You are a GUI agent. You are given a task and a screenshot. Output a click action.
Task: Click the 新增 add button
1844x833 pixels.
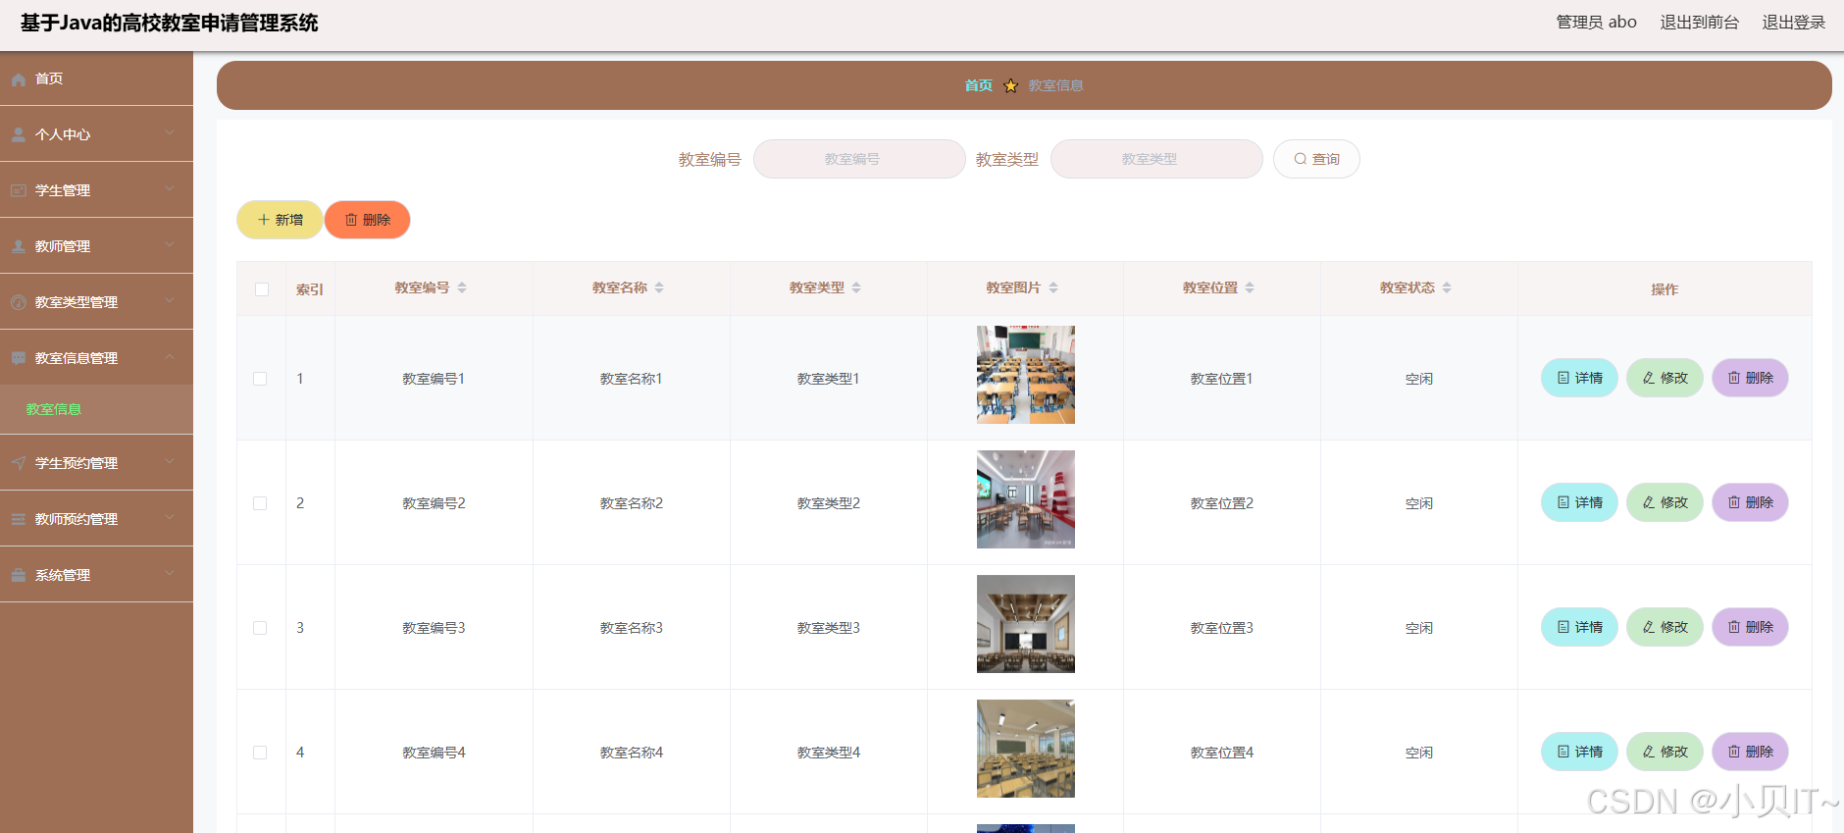click(x=280, y=220)
